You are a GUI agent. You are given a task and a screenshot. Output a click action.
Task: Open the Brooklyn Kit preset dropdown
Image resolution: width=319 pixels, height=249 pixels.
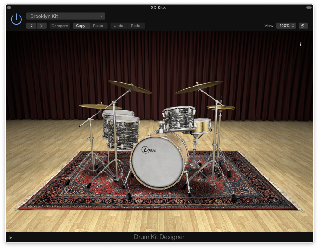point(66,16)
